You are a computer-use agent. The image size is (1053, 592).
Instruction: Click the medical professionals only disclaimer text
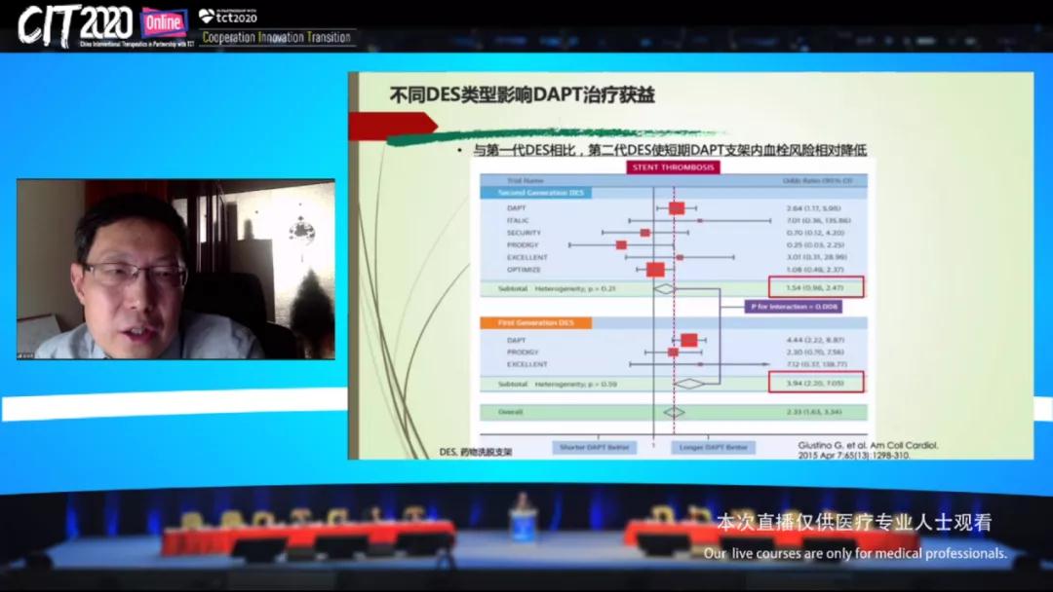point(855,553)
